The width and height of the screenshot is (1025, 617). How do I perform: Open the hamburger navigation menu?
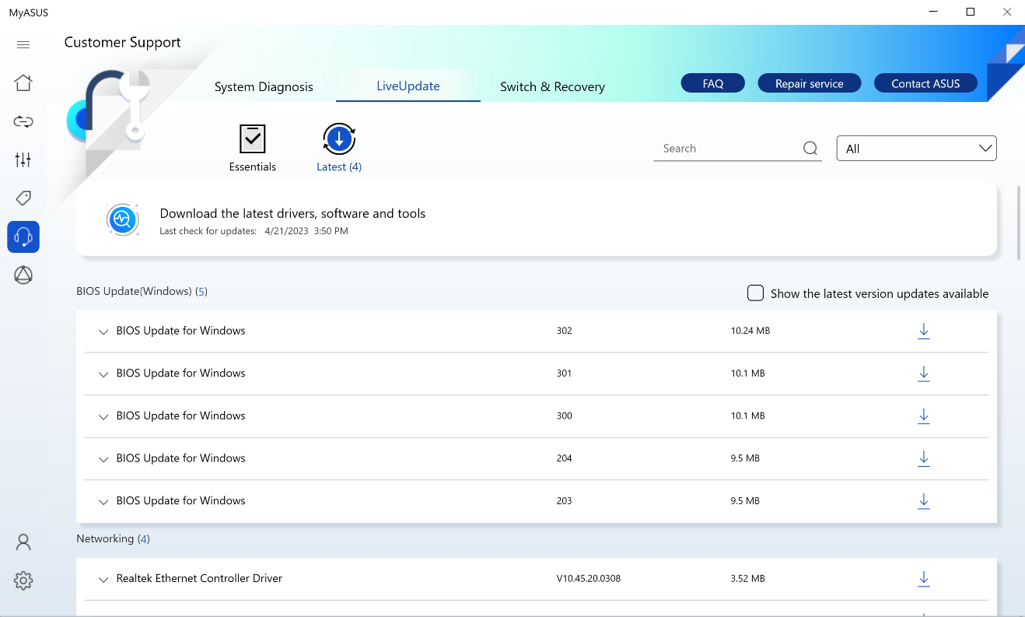[x=23, y=45]
